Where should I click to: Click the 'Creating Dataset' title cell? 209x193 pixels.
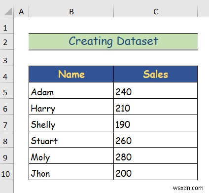113,41
